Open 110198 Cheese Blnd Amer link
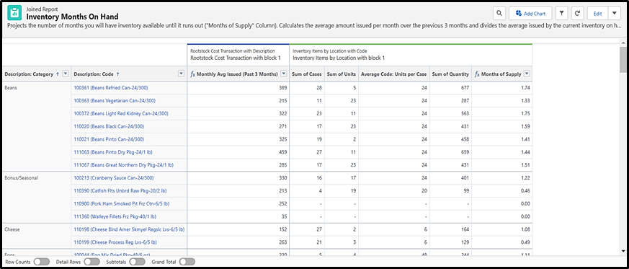This screenshot has height=269, width=629. point(129,229)
